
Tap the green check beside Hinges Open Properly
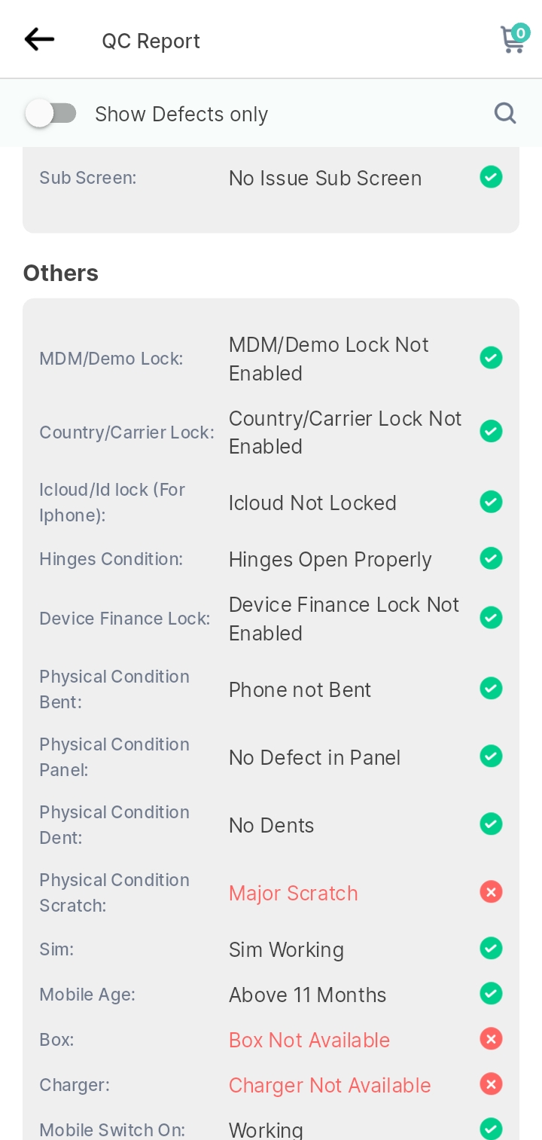click(x=491, y=558)
